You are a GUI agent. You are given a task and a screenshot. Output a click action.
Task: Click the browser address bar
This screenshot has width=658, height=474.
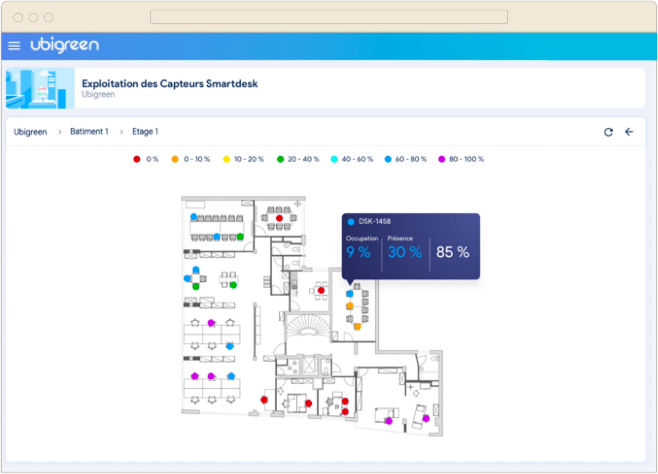pos(329,17)
